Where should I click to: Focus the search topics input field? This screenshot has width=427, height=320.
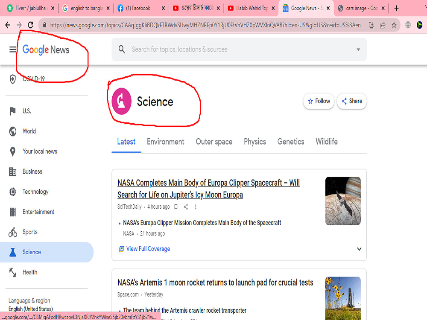point(239,49)
